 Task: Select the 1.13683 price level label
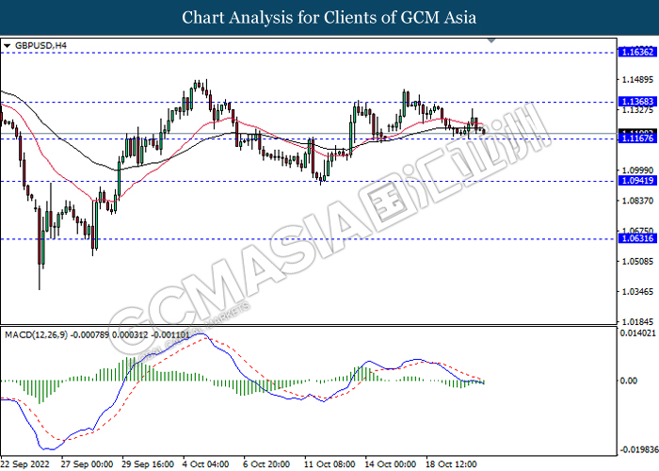point(637,102)
